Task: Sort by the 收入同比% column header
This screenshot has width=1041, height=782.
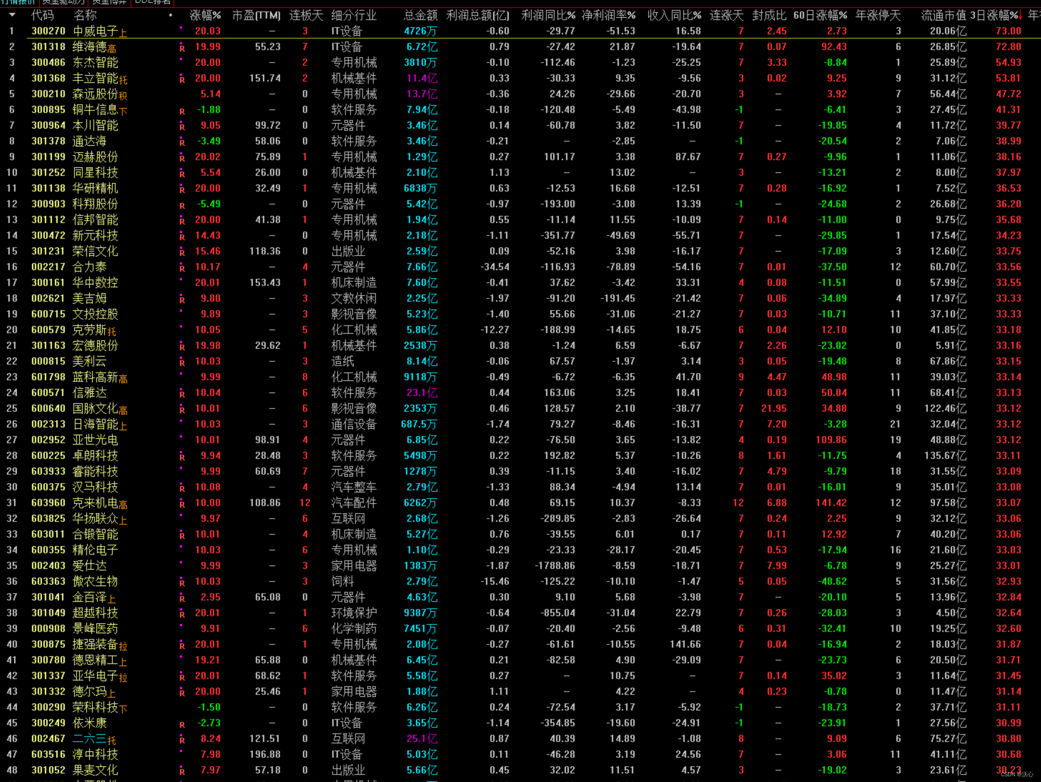Action: pos(674,15)
